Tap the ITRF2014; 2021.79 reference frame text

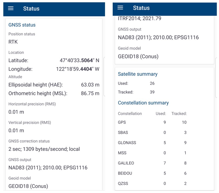pos(140,18)
